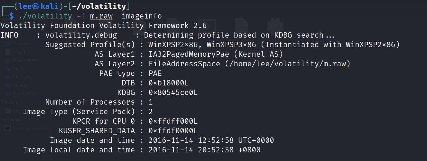The width and height of the screenshot is (427, 161).
Task: Select the Pictures folder in sidebar
Action: (x=21, y=77)
